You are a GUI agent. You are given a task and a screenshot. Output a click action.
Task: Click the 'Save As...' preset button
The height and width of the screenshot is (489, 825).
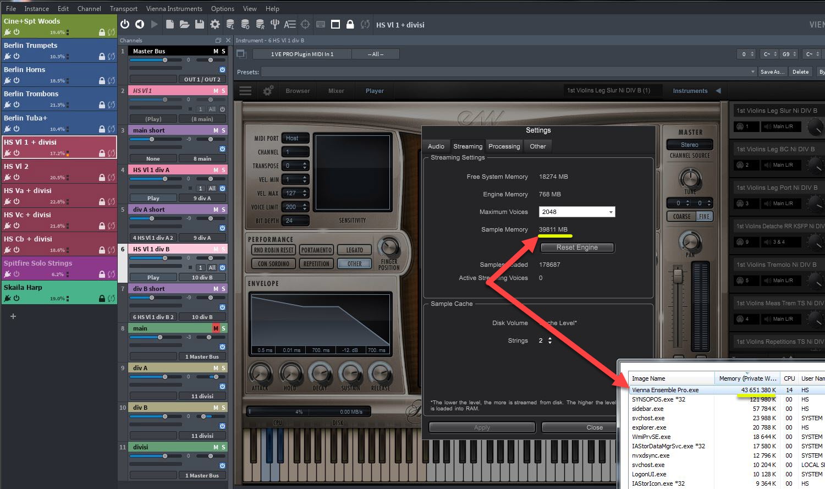click(x=772, y=72)
